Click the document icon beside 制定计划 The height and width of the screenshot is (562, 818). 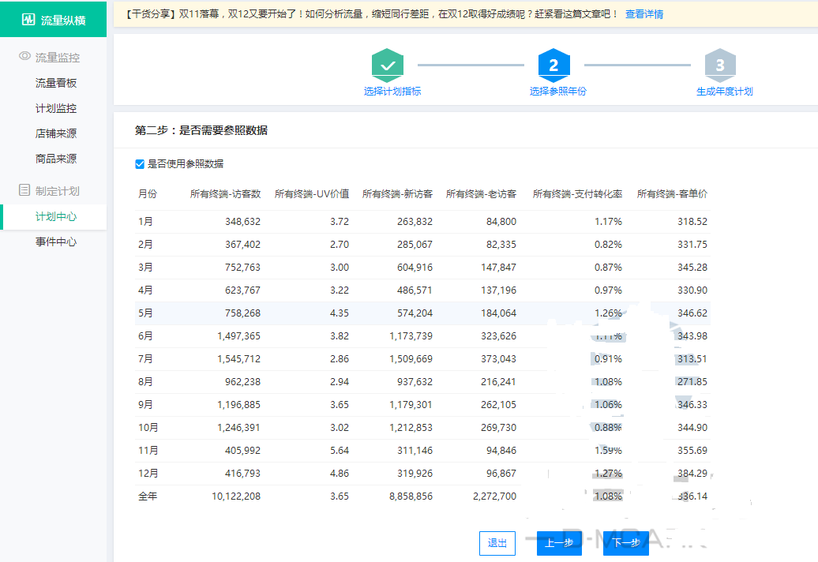pyautogui.click(x=24, y=190)
